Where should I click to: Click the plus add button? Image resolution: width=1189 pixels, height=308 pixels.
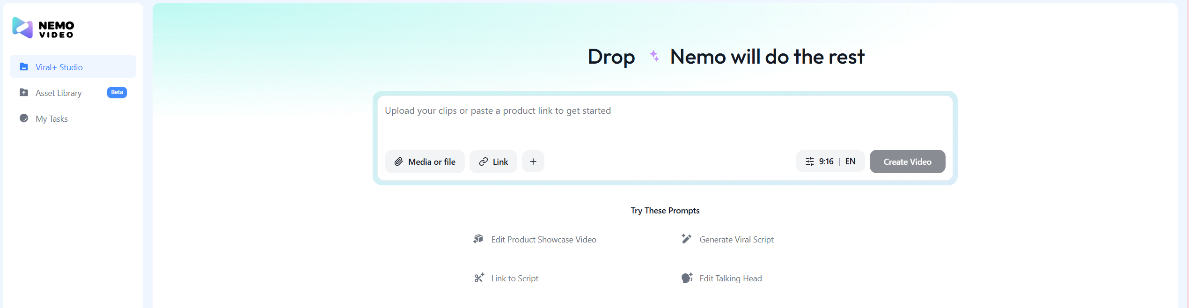533,161
